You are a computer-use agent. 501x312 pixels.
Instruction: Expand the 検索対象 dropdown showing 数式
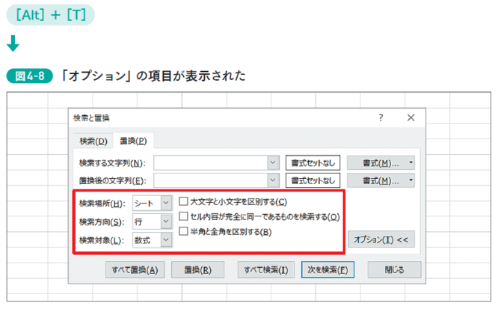[x=166, y=240]
